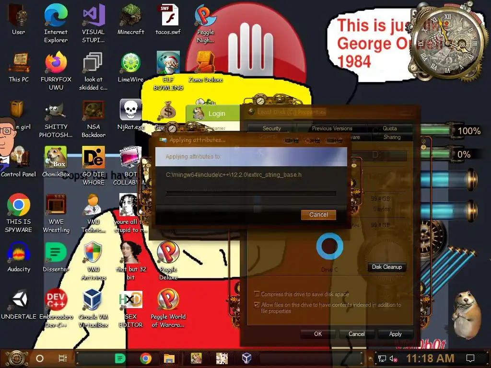Open the LimeWire shortcut
Image resolution: width=491 pixels, height=368 pixels.
tap(130, 67)
